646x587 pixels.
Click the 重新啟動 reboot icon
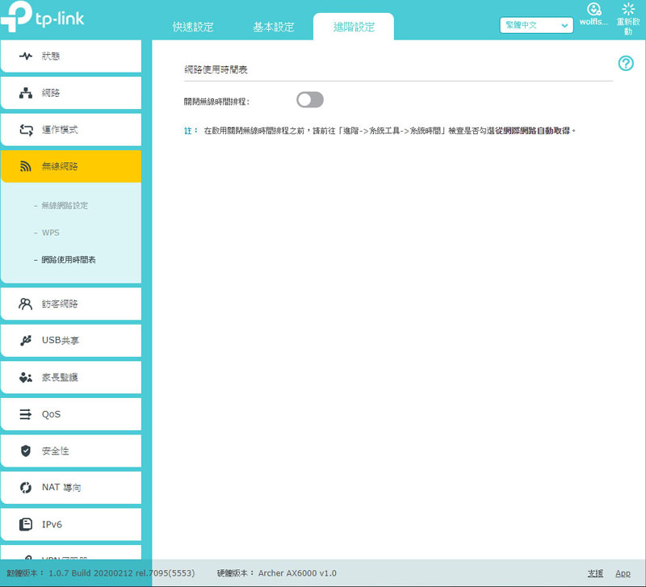pyautogui.click(x=628, y=9)
